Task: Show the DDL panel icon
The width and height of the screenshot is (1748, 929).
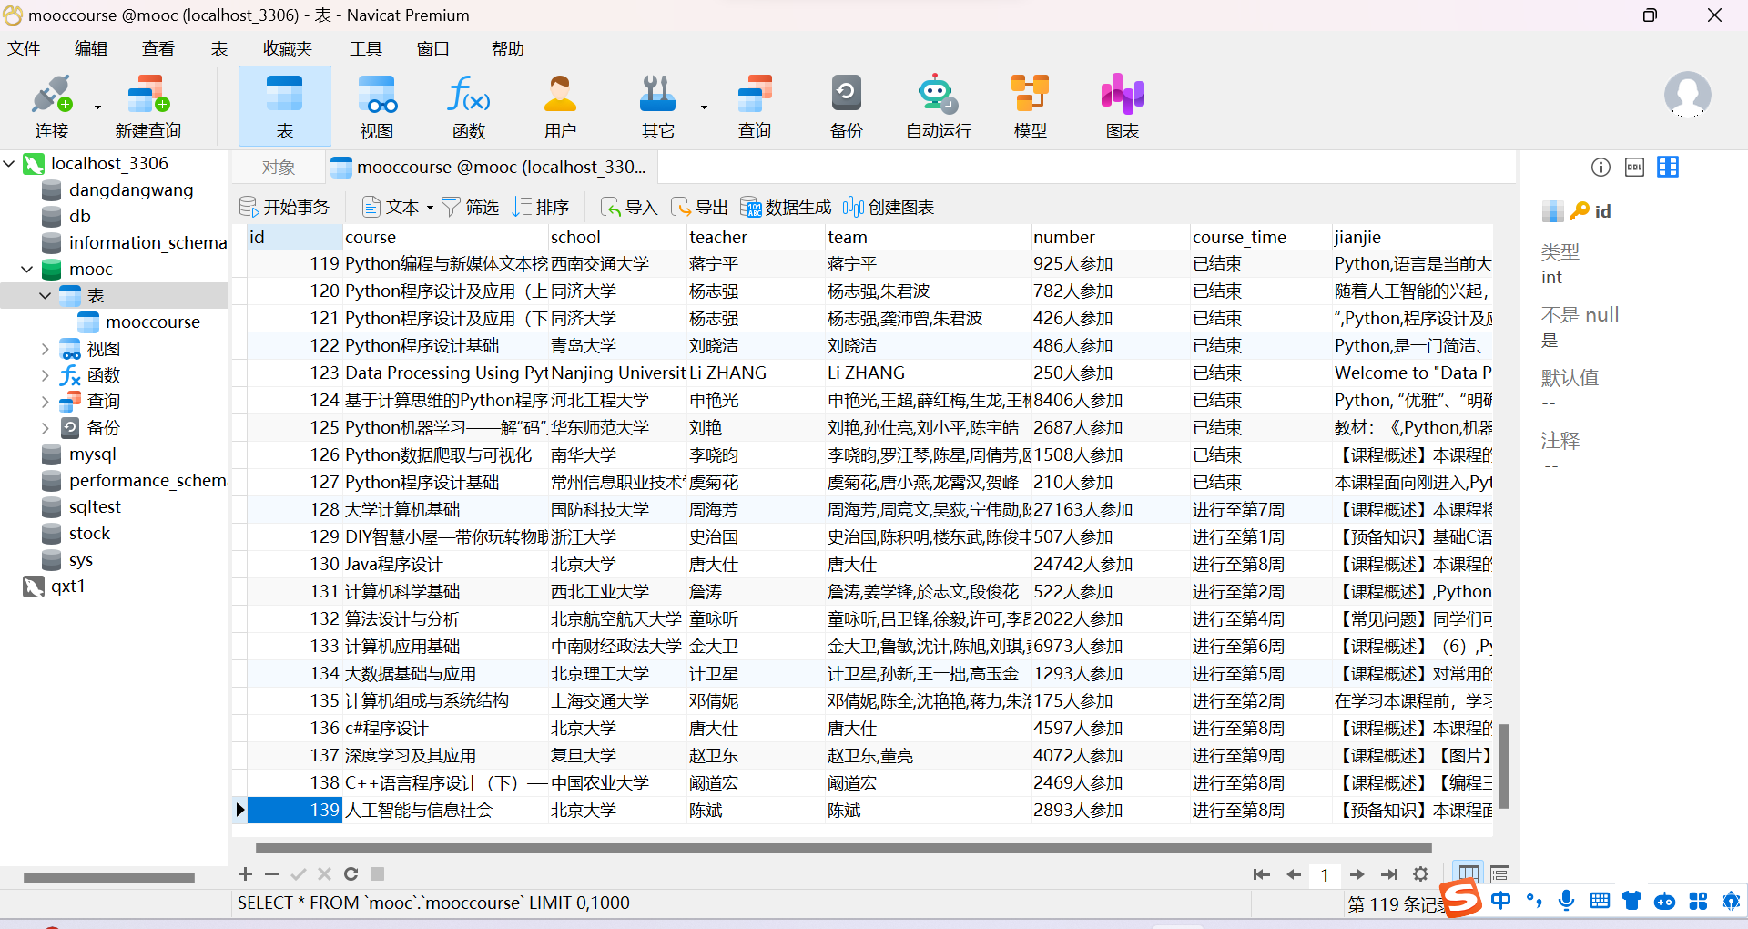Action: click(x=1634, y=167)
